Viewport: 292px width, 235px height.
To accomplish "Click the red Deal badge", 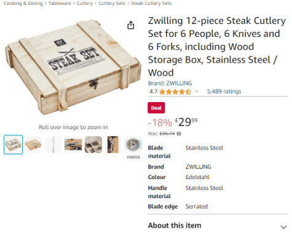I will (156, 108).
